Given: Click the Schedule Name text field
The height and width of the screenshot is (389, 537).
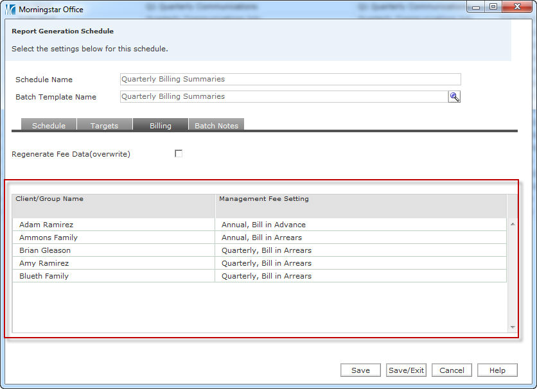Looking at the screenshot, I should pos(290,80).
